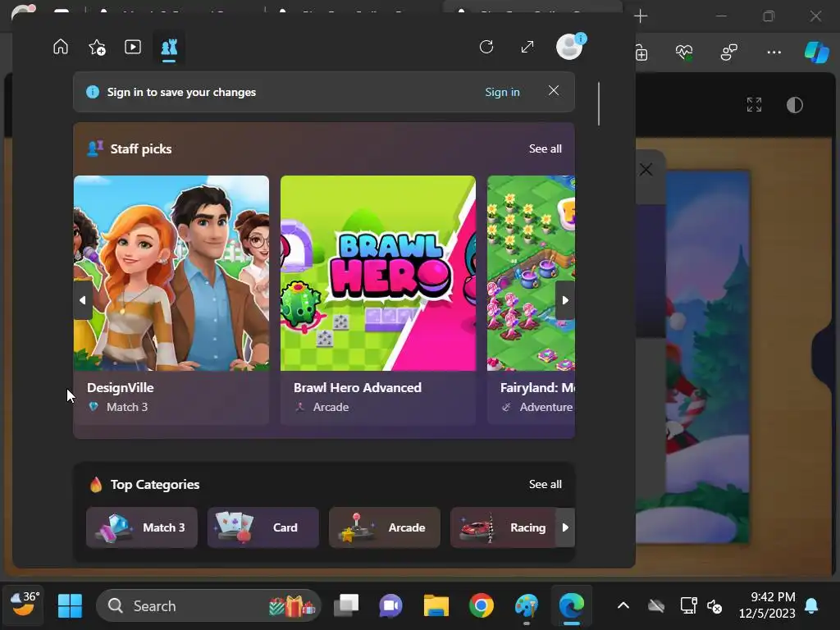Screen dimensions: 840x630
Task: Open the video play panel icon
Action: [x=133, y=47]
